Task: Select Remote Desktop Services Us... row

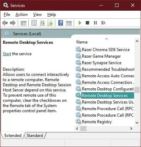Action: point(105,102)
